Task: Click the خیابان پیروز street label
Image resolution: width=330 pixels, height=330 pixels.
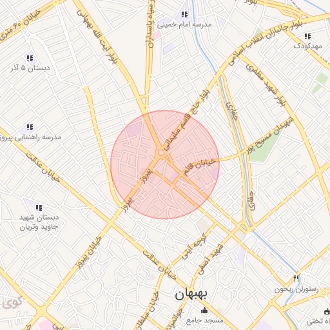Action: (x=89, y=253)
